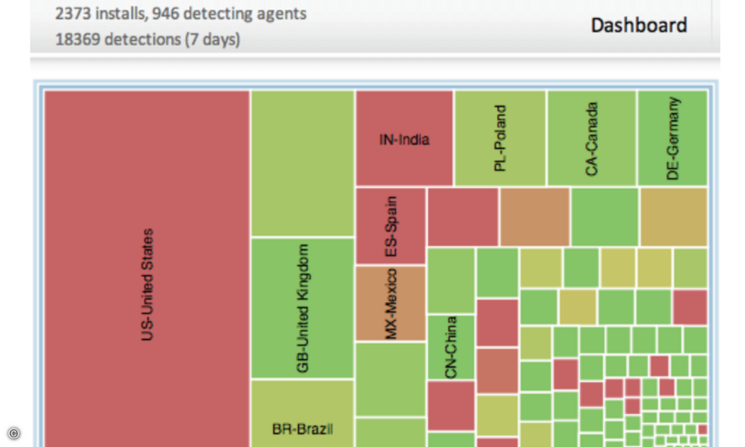This screenshot has width=745, height=447.
Task: Select the DE-Germany treemap cell
Action: click(672, 138)
